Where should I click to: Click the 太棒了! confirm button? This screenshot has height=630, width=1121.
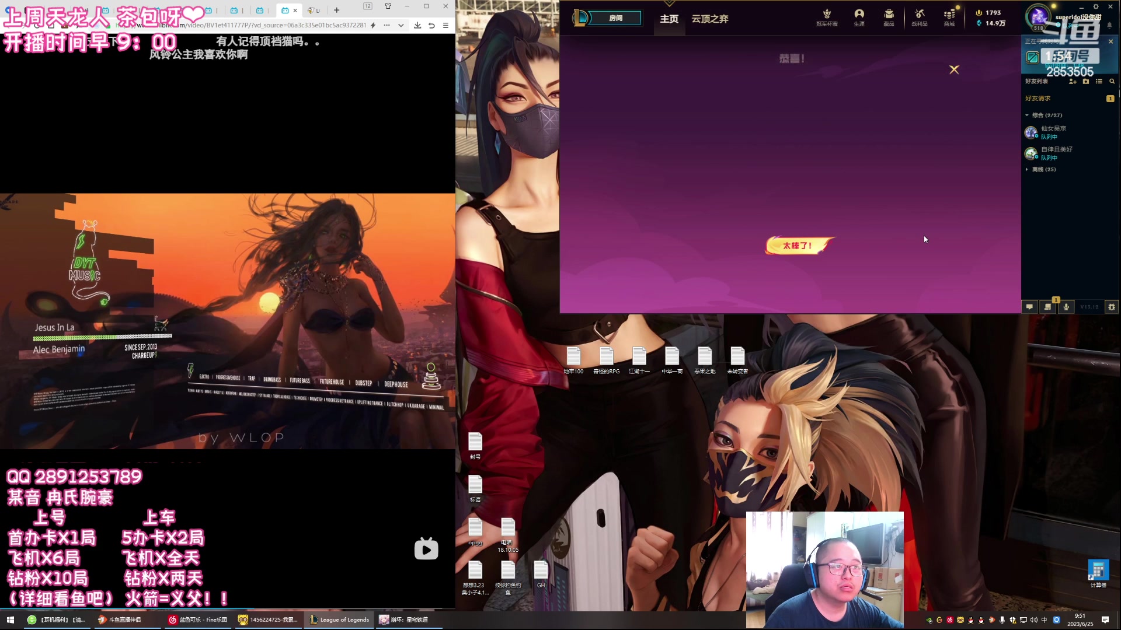coord(798,246)
